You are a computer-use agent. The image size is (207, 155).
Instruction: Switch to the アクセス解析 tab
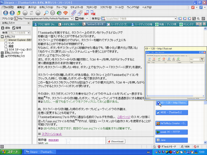[x=45, y=24]
